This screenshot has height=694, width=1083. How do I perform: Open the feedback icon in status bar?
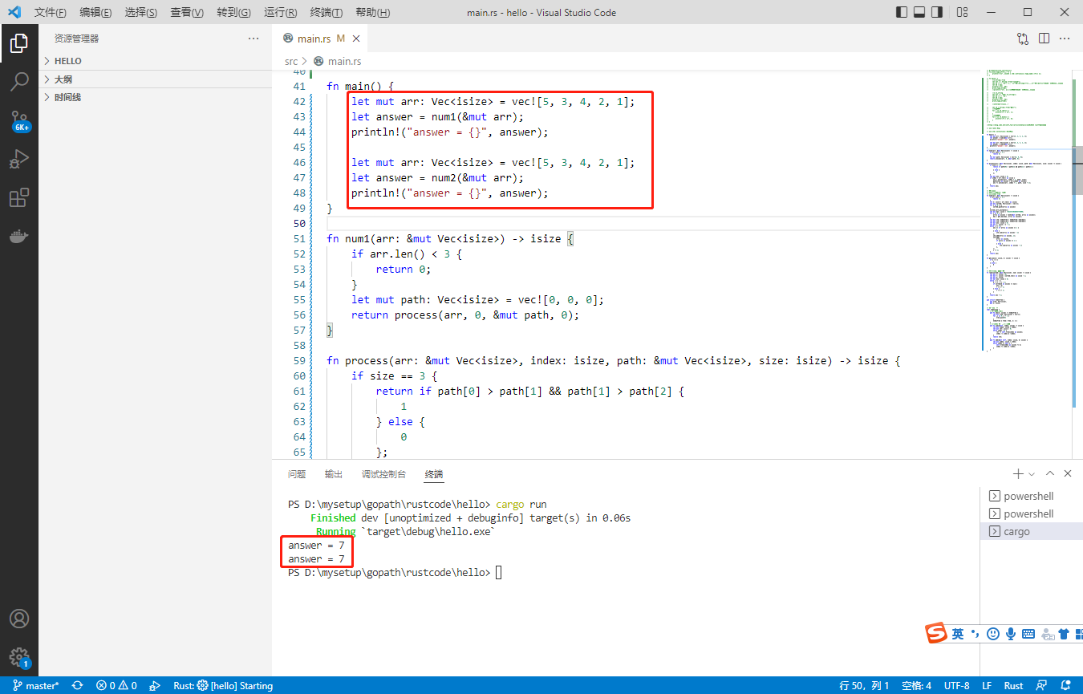(x=1040, y=686)
